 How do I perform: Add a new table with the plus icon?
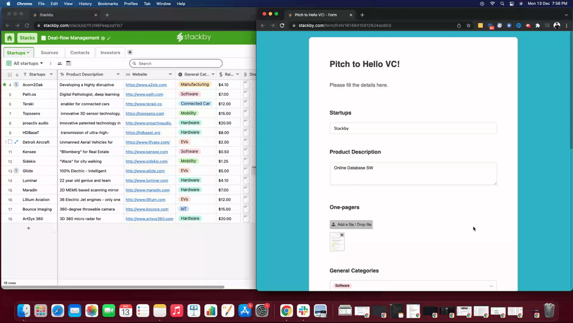[x=130, y=52]
